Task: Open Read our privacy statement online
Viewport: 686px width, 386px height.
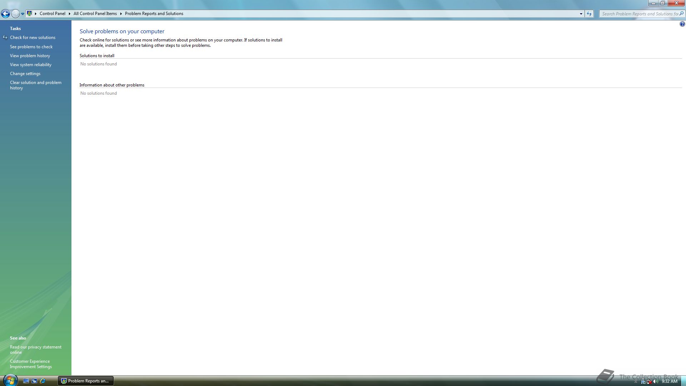Action: pyautogui.click(x=36, y=350)
